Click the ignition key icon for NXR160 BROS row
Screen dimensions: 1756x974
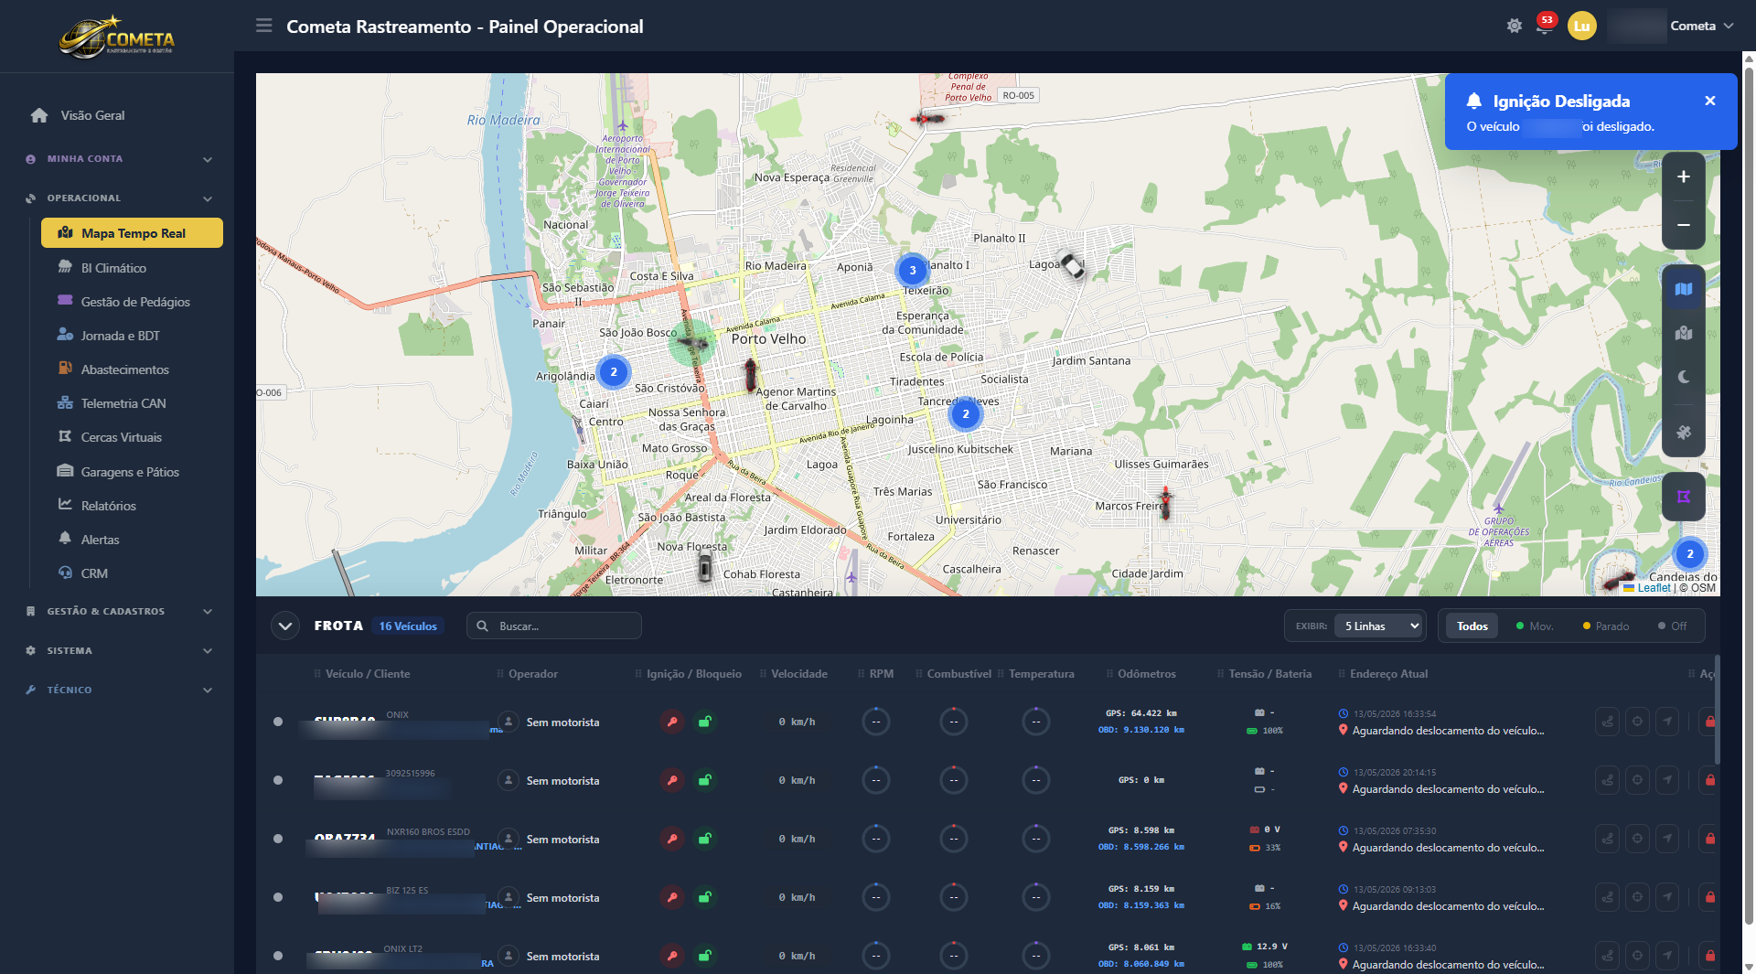coord(672,839)
